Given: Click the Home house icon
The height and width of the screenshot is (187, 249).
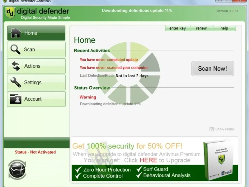Looking at the screenshot, I should coord(16,33).
